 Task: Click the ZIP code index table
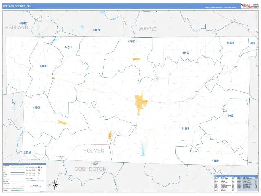[236, 183]
